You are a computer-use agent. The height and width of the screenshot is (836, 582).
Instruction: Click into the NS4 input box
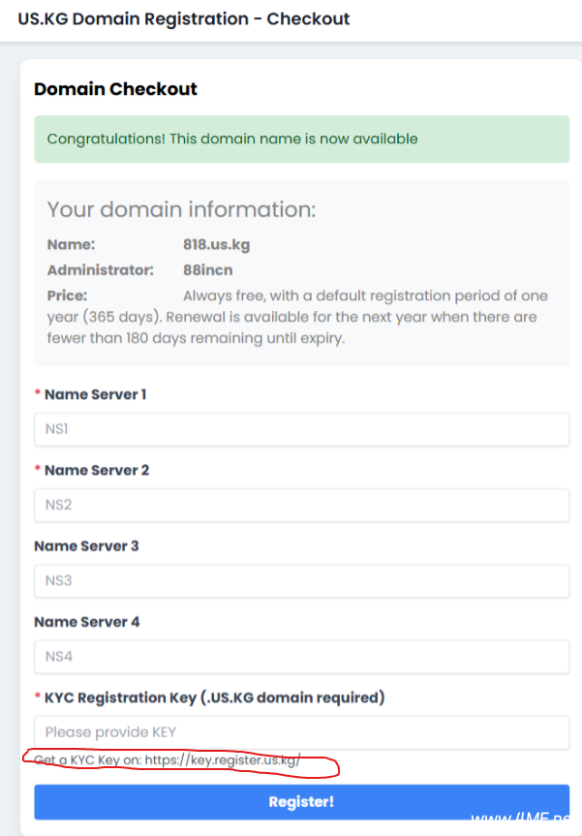301,656
